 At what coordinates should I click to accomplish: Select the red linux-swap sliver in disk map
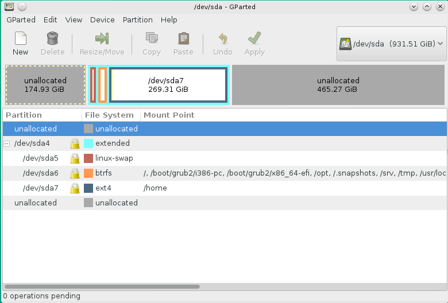[93, 85]
